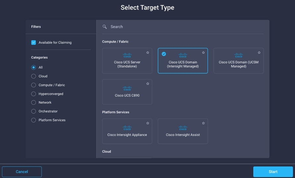Uncheck the Available for Claiming checkbox
This screenshot has width=295, height=178.
33,43
